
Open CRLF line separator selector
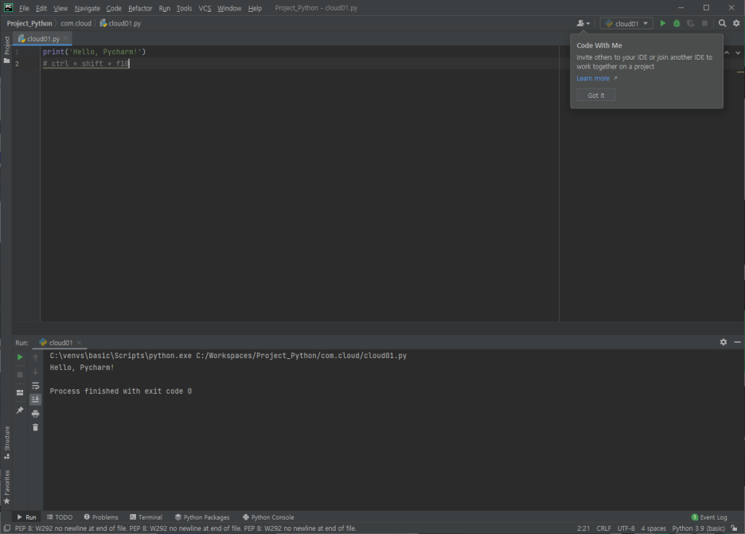click(x=604, y=528)
